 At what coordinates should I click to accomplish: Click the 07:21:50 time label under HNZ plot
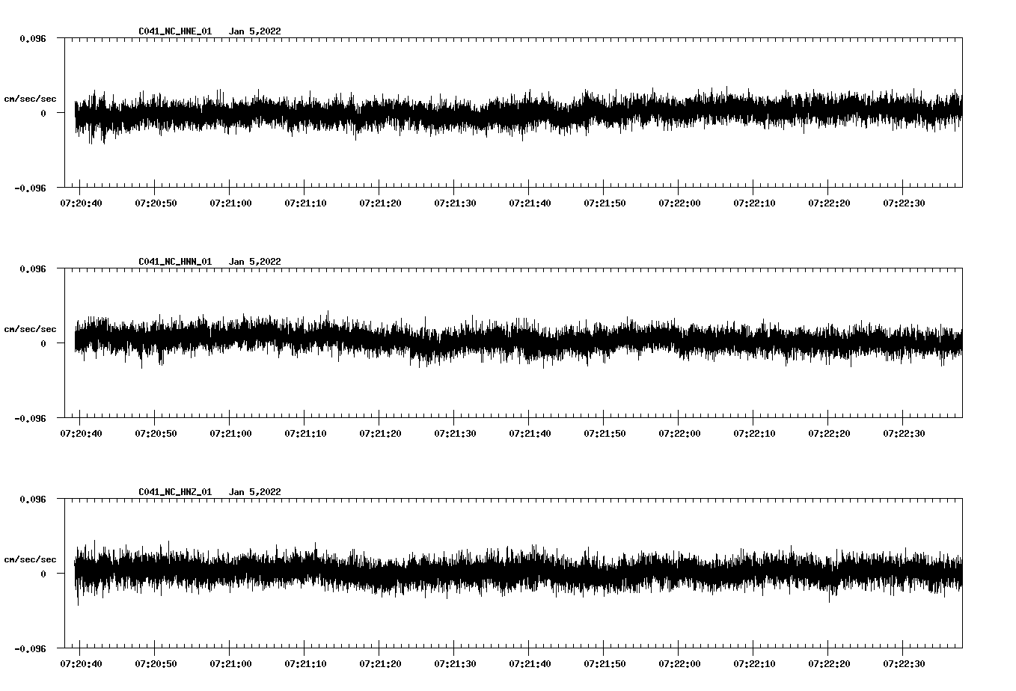(x=605, y=664)
